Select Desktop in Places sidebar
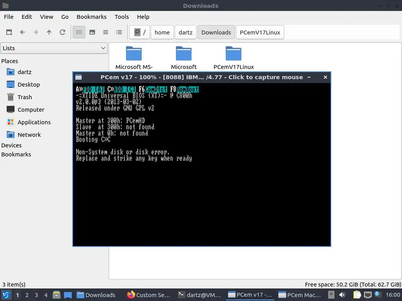402x301 pixels. [23, 85]
